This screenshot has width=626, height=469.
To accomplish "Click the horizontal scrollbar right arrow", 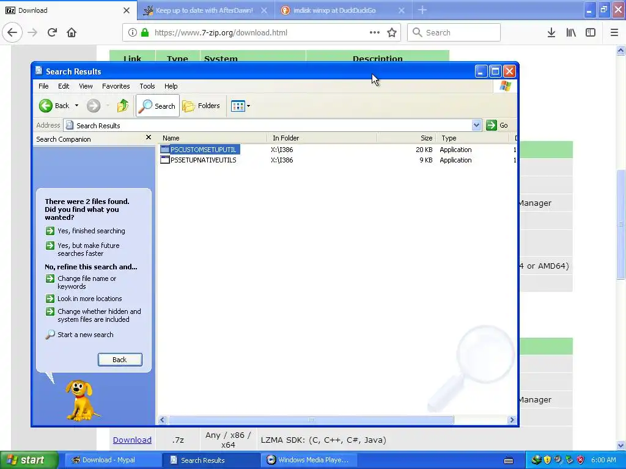I will [x=512, y=420].
